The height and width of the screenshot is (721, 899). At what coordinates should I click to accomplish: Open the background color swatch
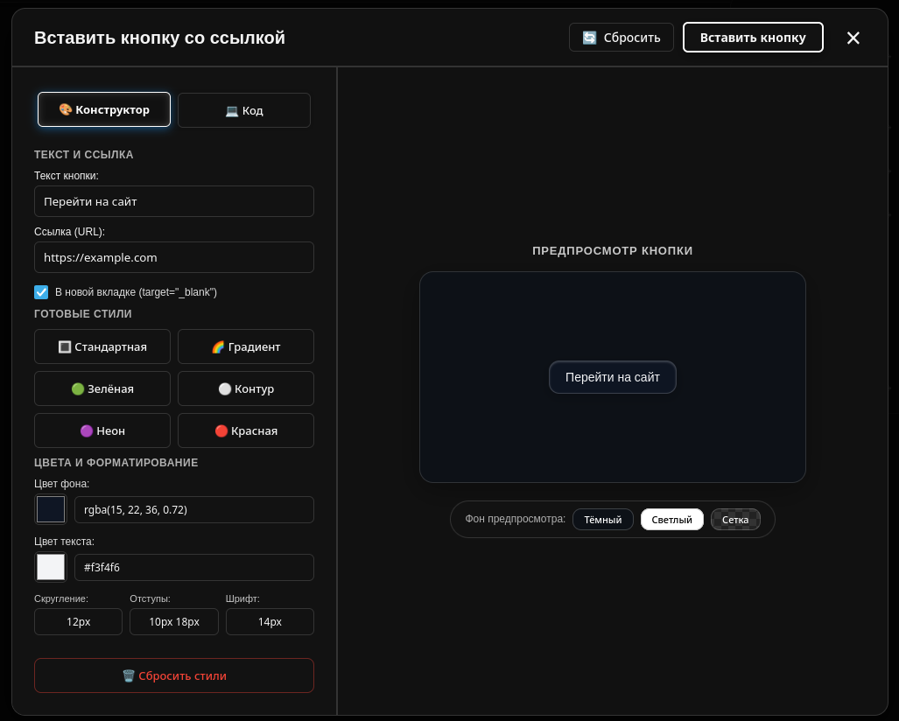pyautogui.click(x=51, y=509)
